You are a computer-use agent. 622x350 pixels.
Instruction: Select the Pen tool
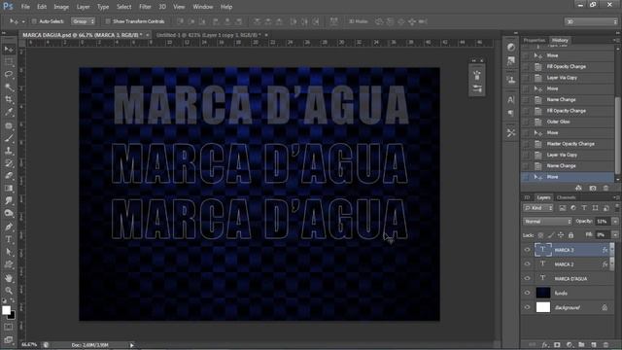pyautogui.click(x=9, y=227)
